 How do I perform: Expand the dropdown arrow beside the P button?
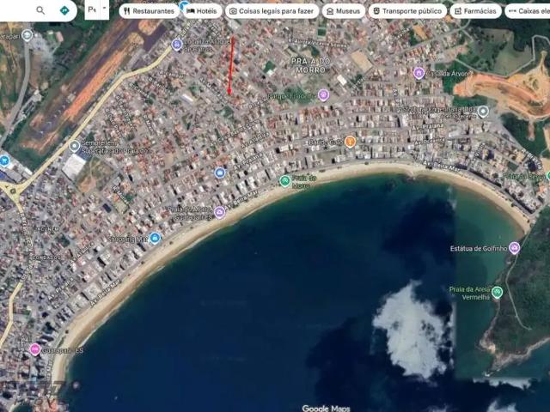point(105,9)
